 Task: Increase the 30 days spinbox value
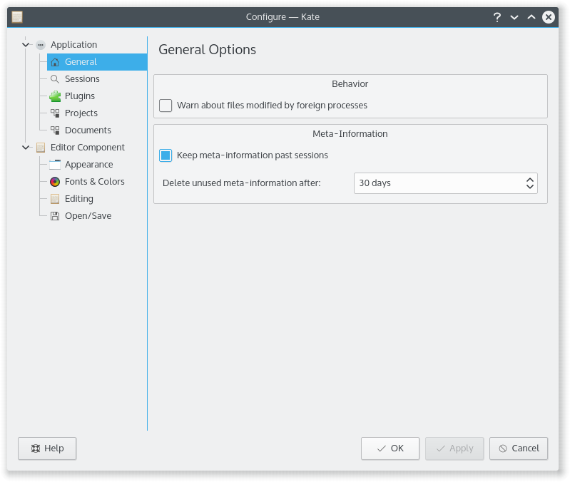click(x=530, y=179)
